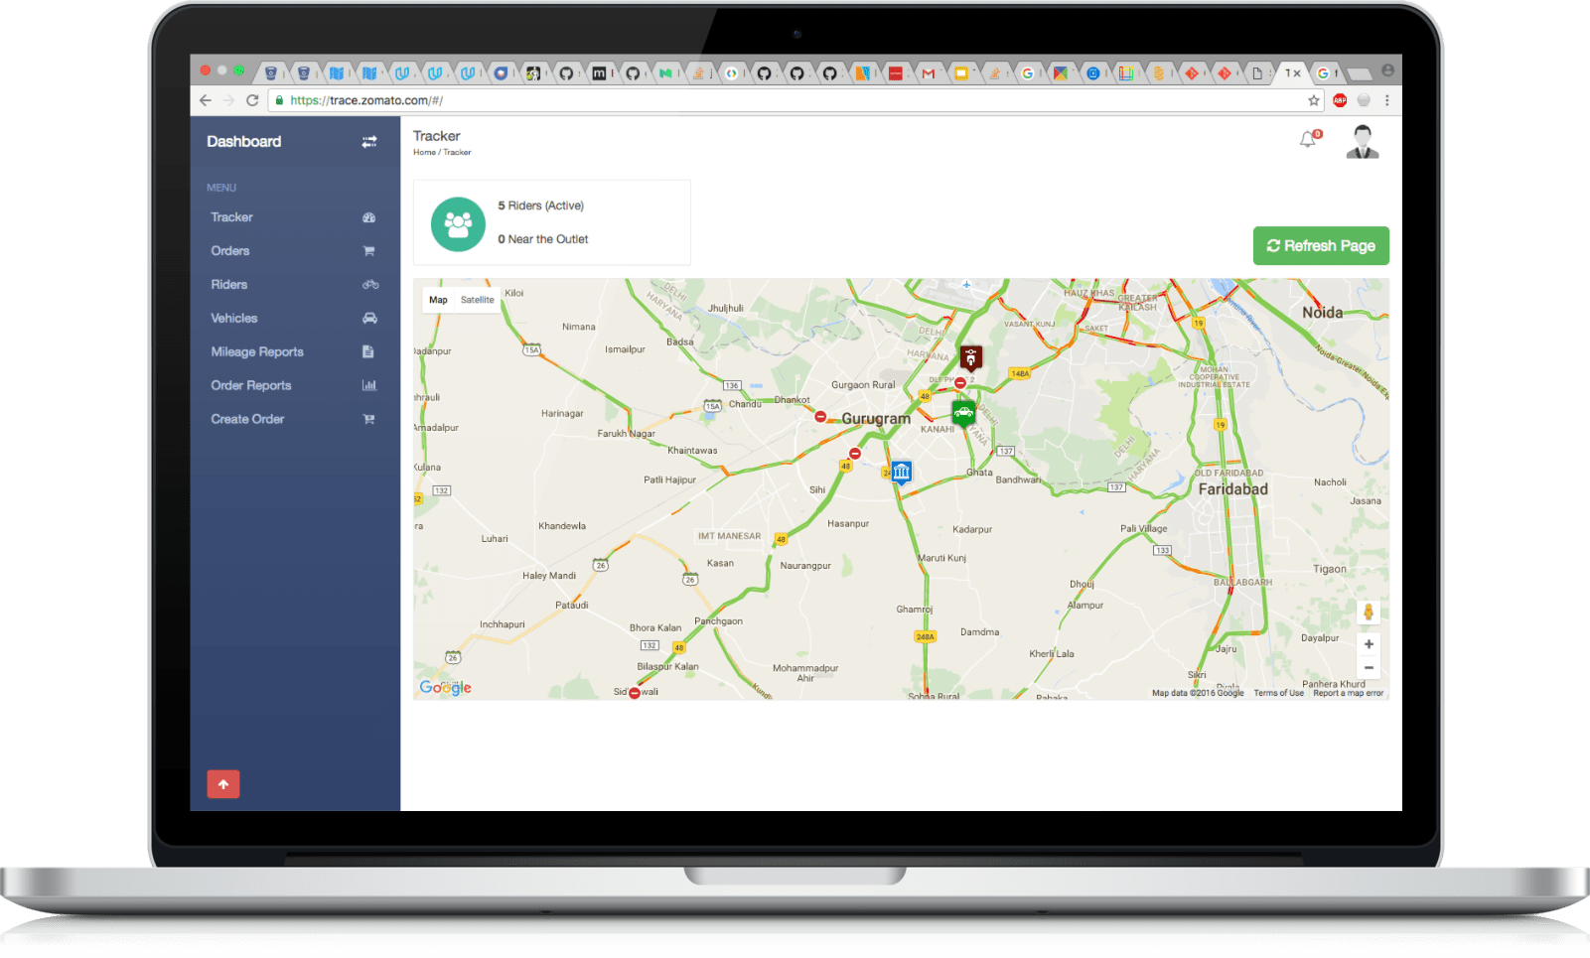The height and width of the screenshot is (958, 1590).
Task: Click the 5 Riders (Active) text
Action: tap(541, 205)
